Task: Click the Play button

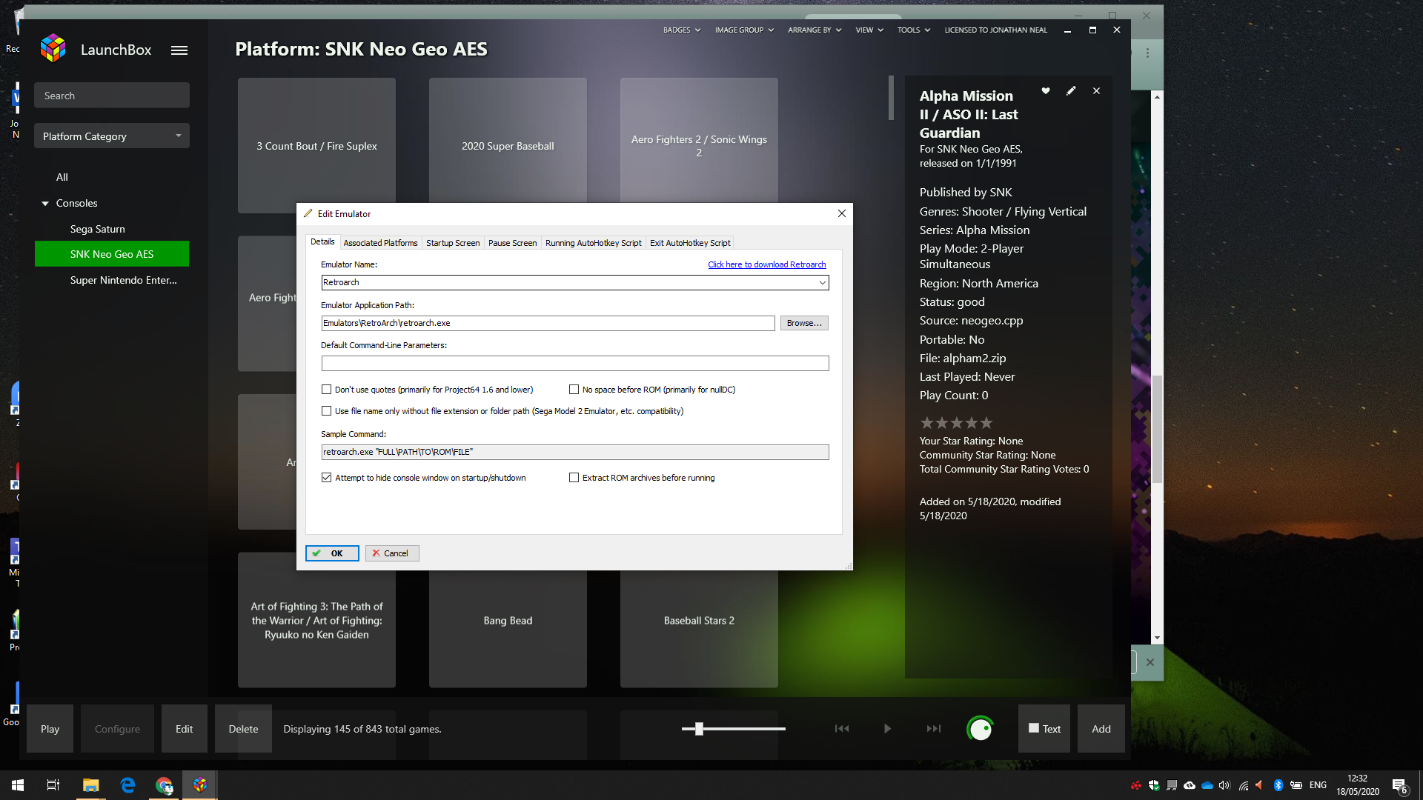Action: point(50,729)
